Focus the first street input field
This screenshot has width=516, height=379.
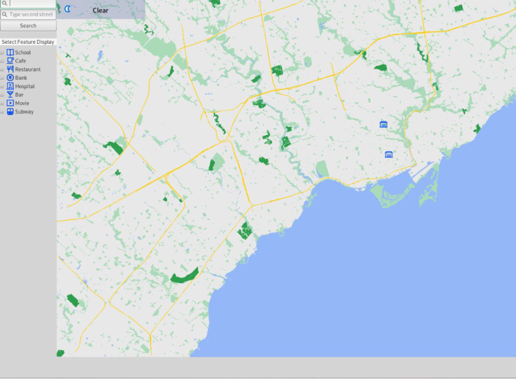(x=28, y=4)
